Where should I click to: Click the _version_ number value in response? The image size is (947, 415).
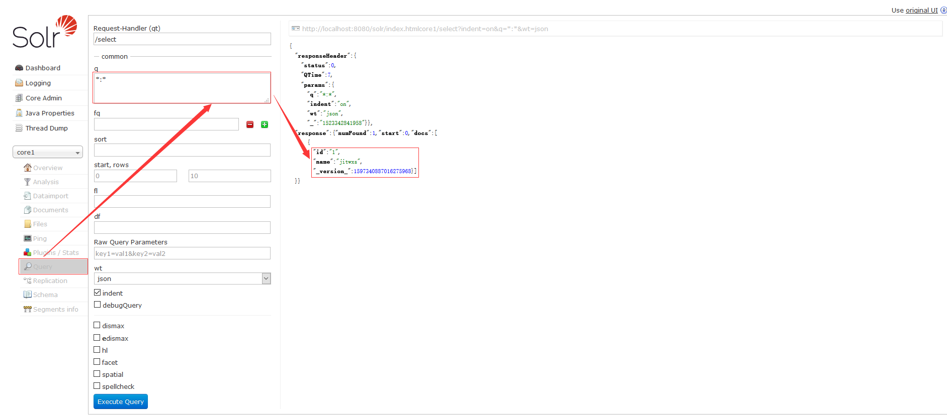pos(382,171)
